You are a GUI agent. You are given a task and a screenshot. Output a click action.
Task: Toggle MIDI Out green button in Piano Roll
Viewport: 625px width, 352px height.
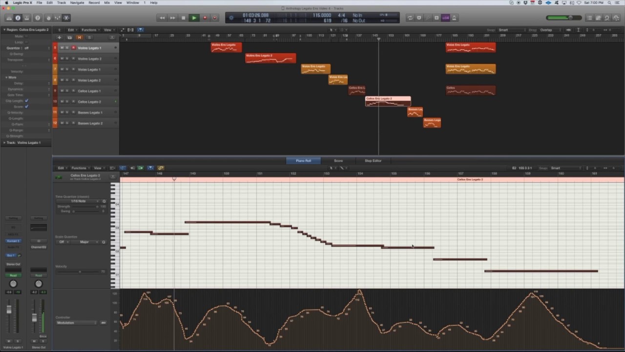141,168
